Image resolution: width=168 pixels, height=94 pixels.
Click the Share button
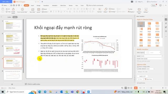(x=154, y=5)
